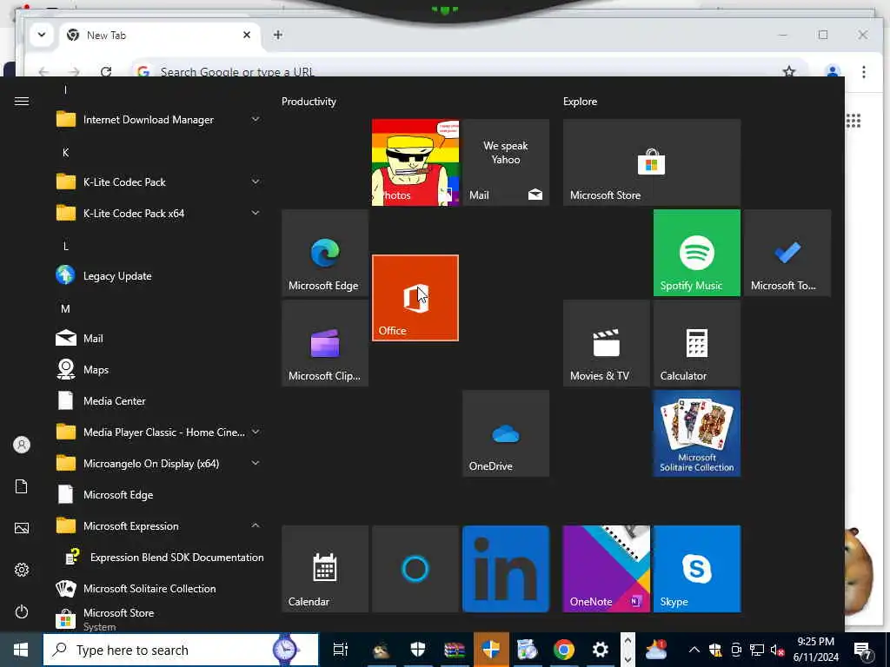The height and width of the screenshot is (667, 890).
Task: Open the Calendar tile
Action: 325,569
